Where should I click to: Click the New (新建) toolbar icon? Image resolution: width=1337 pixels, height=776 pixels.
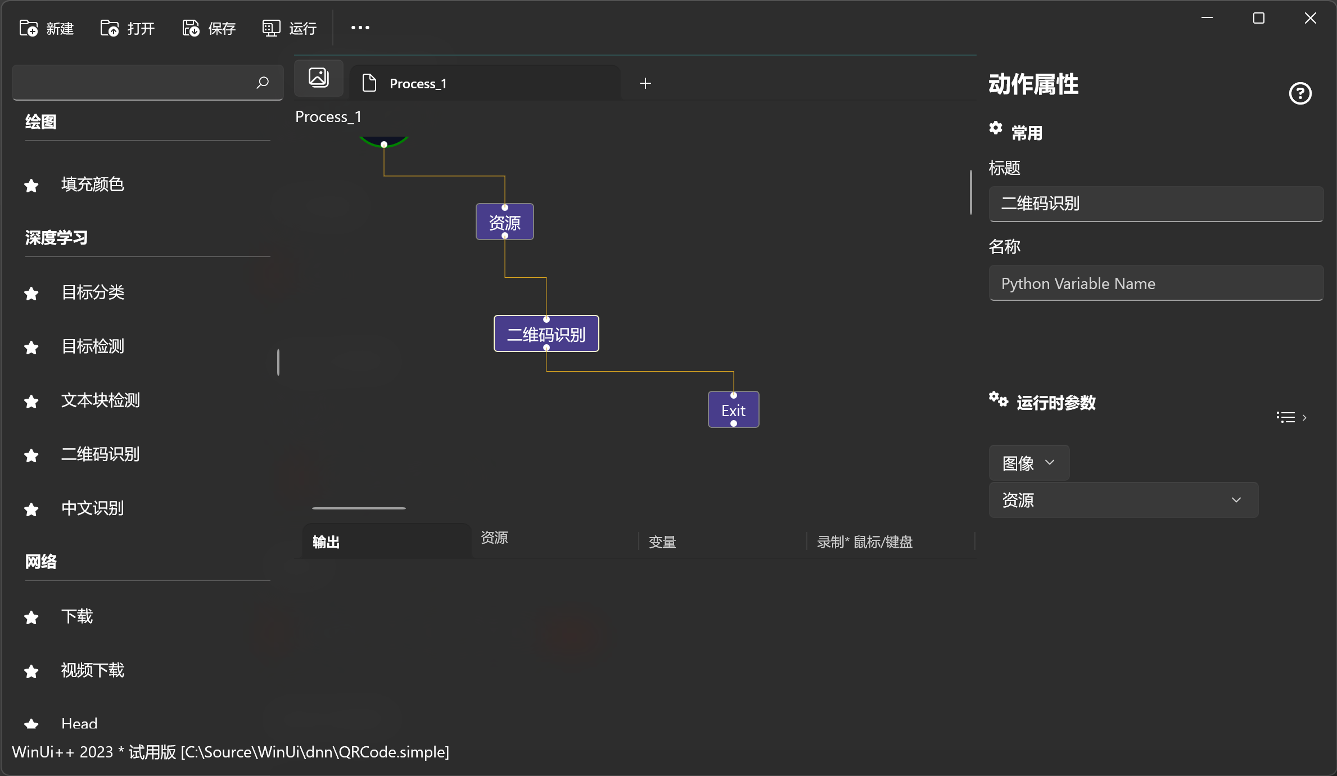(x=29, y=28)
